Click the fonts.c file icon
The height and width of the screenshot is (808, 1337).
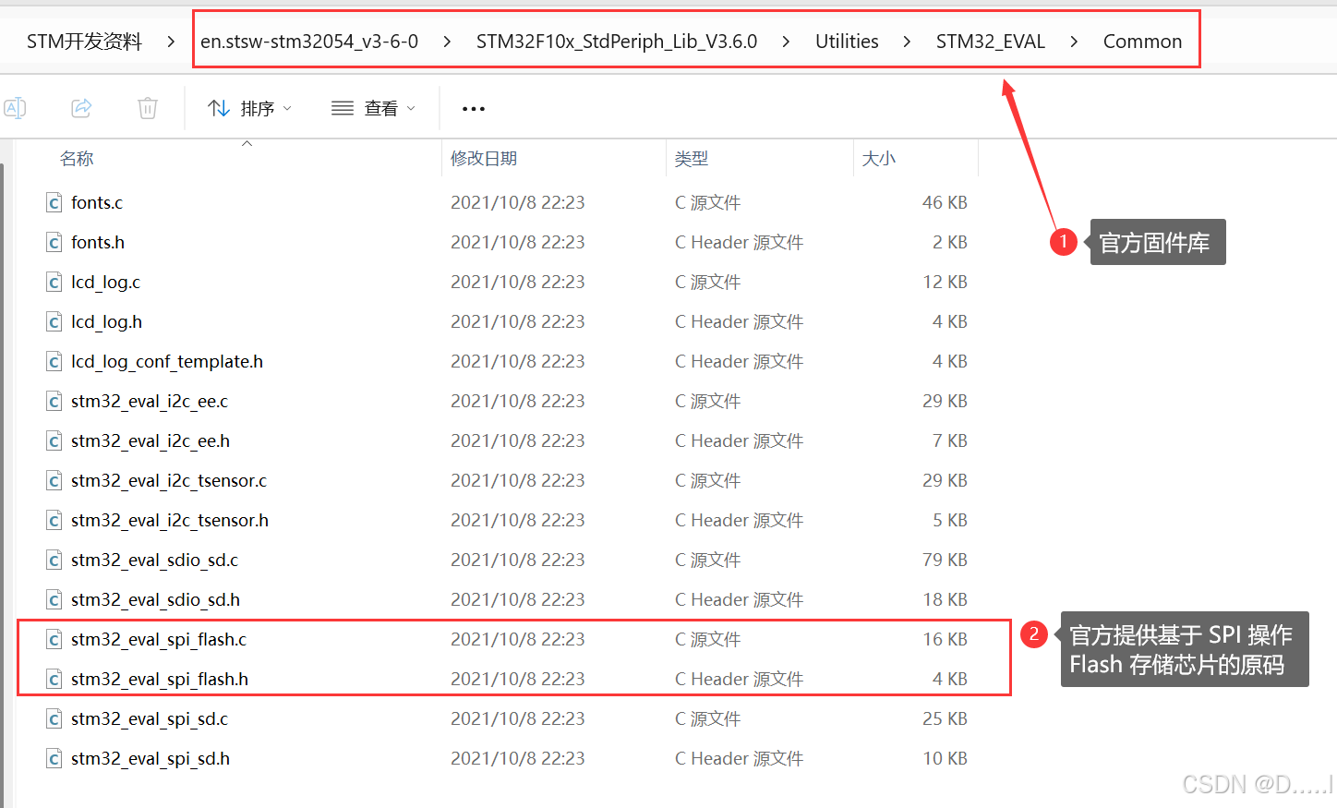(54, 202)
